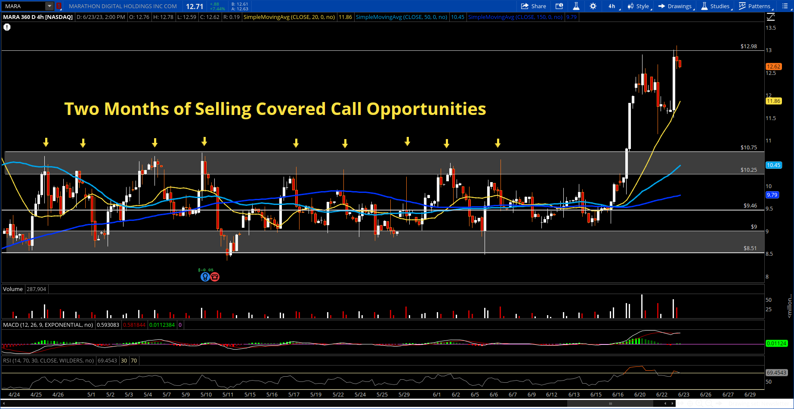Click the $9 price level label
Viewport: 794px width, 409px height.
tap(754, 226)
